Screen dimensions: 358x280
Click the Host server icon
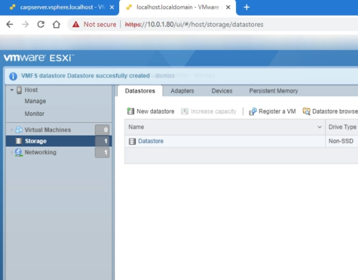19,90
